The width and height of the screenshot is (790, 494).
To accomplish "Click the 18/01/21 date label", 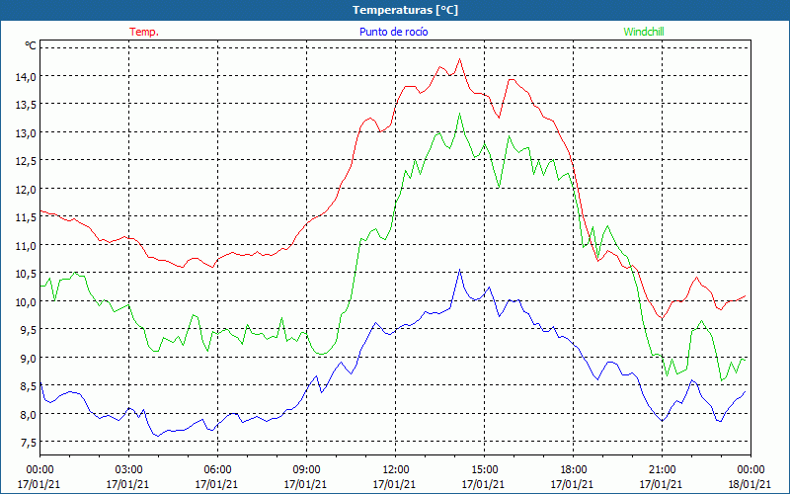I will coord(750,484).
